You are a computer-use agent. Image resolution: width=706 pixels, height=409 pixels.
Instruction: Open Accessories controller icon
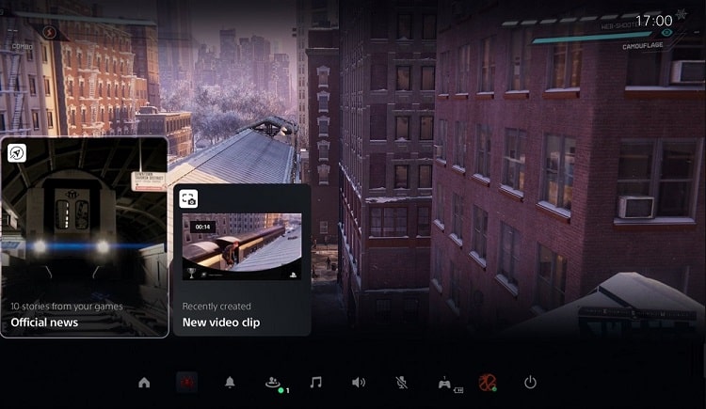coord(447,384)
